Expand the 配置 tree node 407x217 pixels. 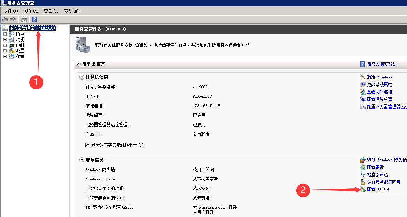pos(5,51)
